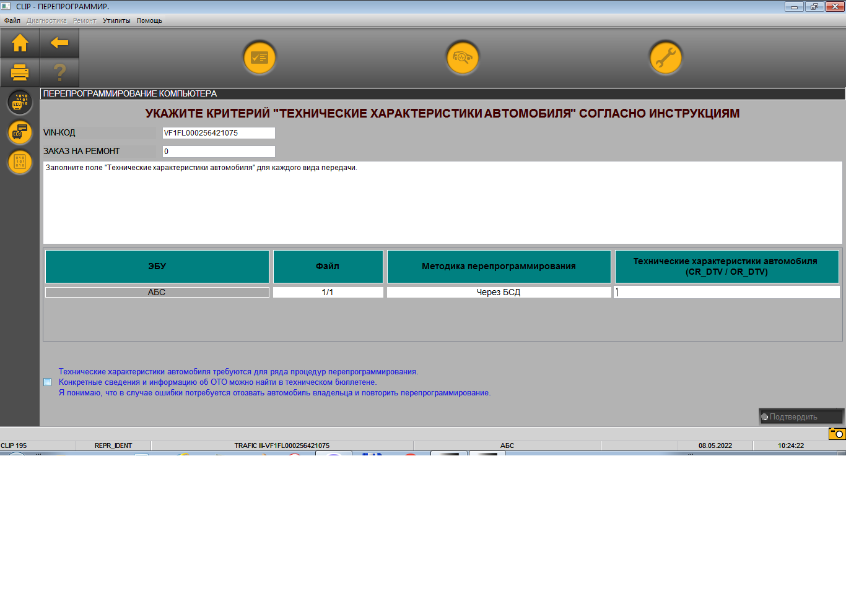The image size is (846, 594).
Task: Click the ПЕРЕПРОГРАММИРОВАНИЕ КОМПЬЮТЕРА title bar
Action: (x=442, y=93)
